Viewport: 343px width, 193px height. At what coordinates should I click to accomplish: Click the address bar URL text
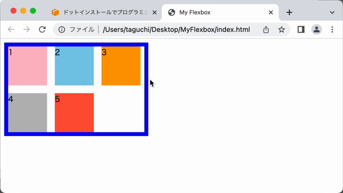pos(176,29)
